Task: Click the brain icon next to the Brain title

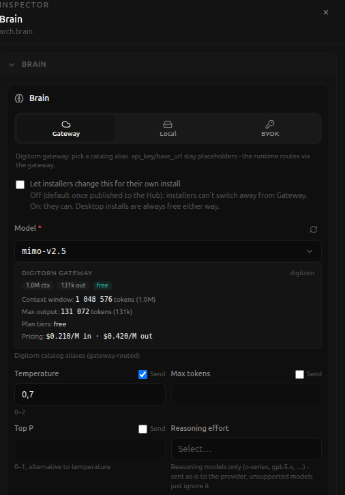Action: pyautogui.click(x=19, y=98)
